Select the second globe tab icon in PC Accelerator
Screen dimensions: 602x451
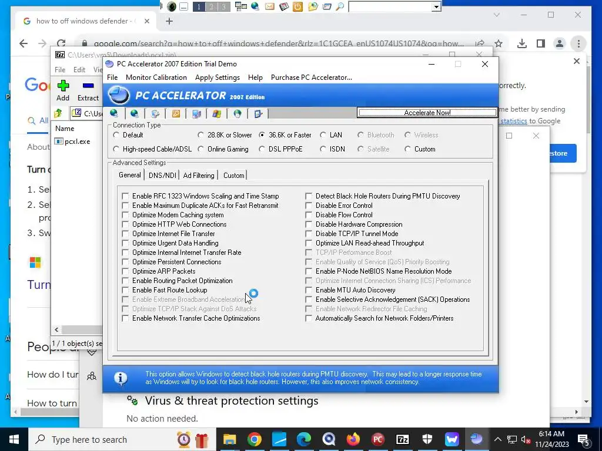click(x=135, y=113)
